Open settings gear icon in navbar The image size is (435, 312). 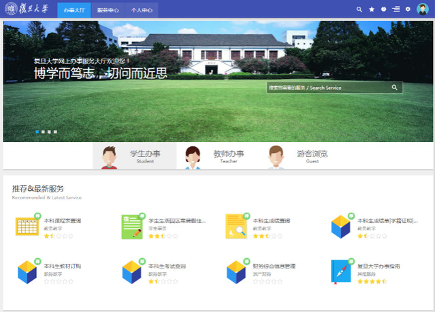408,10
